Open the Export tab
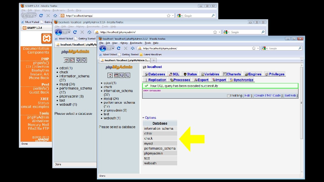This screenshot has height=182, width=324. (201, 80)
